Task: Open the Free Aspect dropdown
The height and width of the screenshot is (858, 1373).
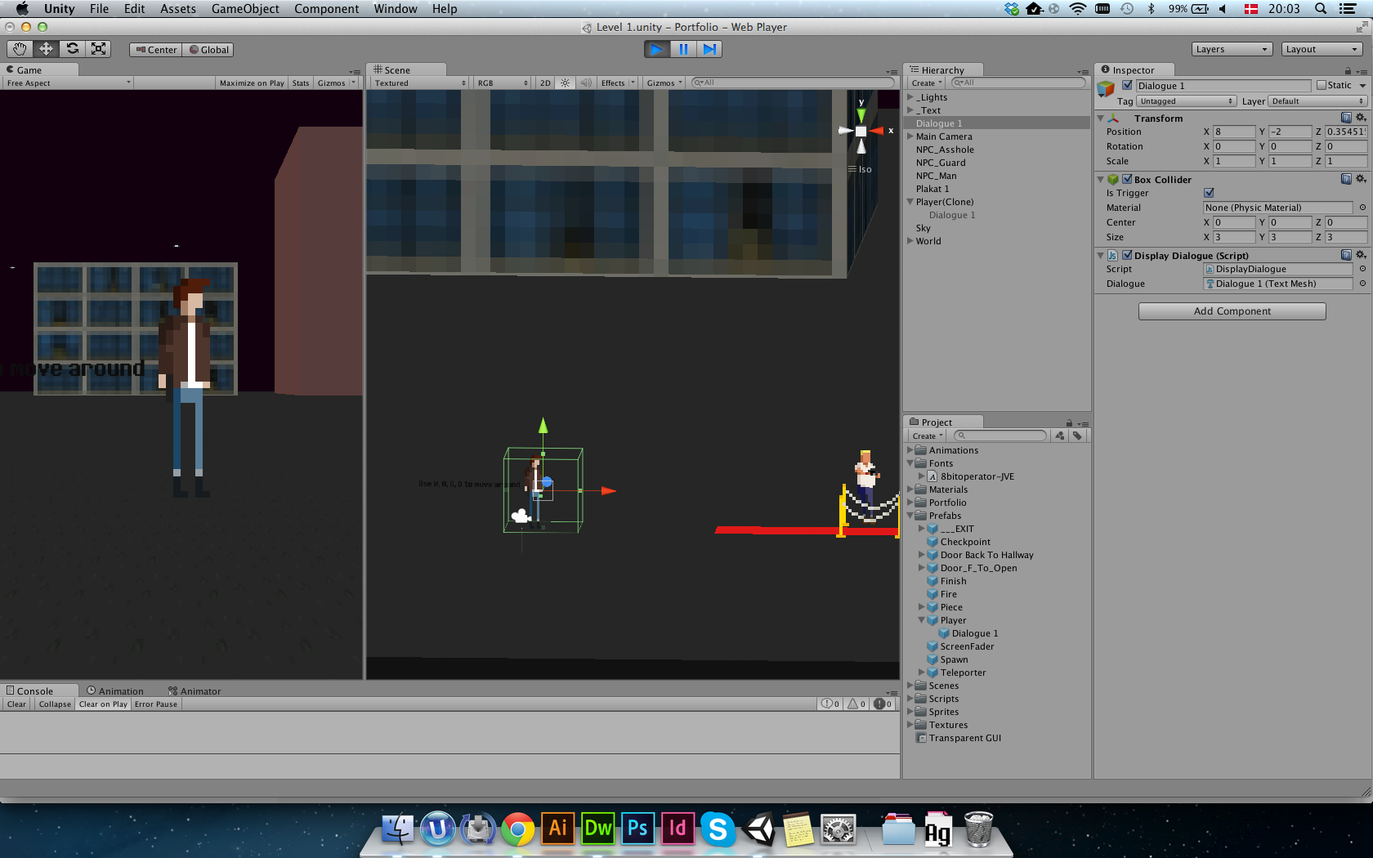Action: pyautogui.click(x=68, y=83)
